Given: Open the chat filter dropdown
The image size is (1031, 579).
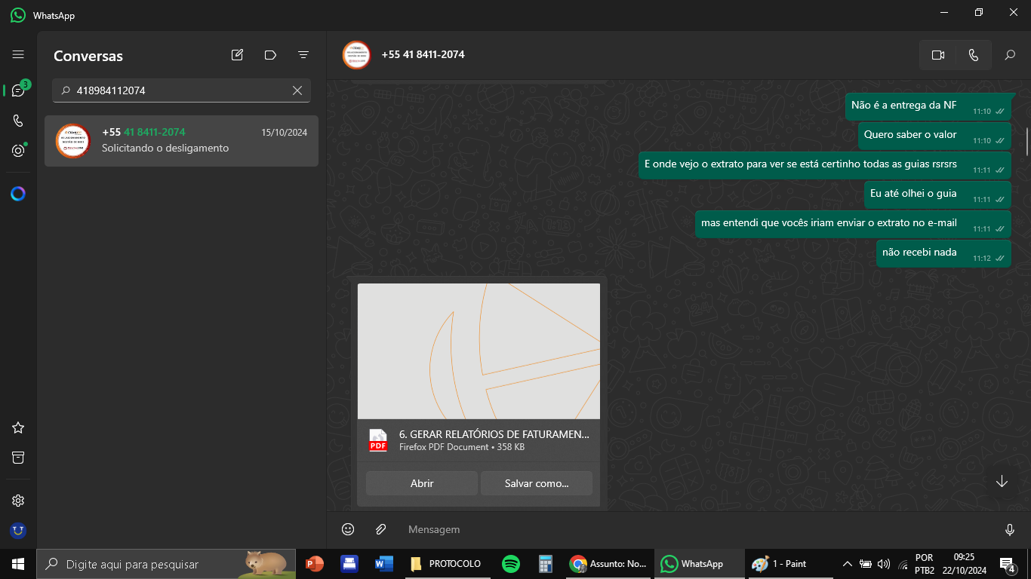Looking at the screenshot, I should coord(303,55).
